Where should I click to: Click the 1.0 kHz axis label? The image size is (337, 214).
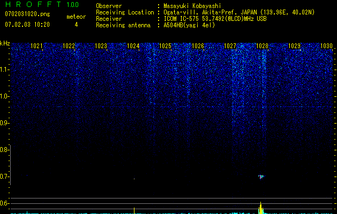point(4,96)
